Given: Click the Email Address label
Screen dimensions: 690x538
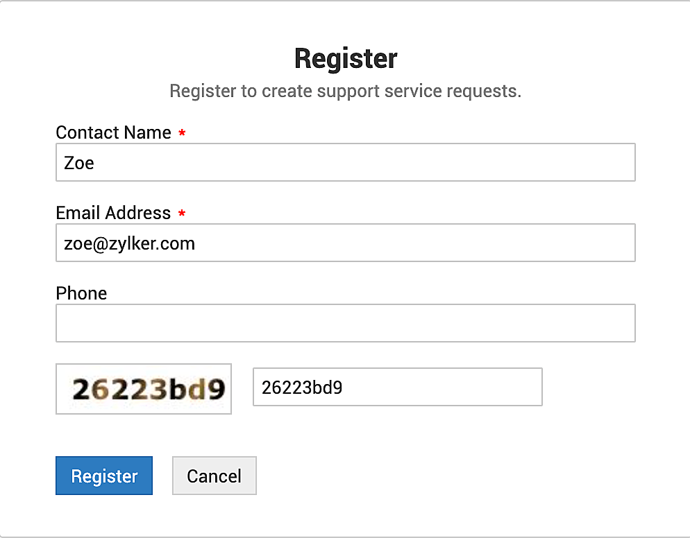Looking at the screenshot, I should pos(113,213).
